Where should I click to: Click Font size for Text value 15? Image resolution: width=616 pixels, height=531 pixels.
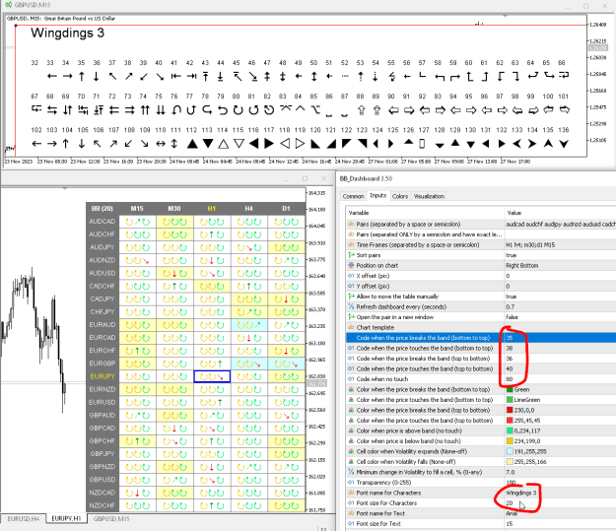[x=560, y=524]
